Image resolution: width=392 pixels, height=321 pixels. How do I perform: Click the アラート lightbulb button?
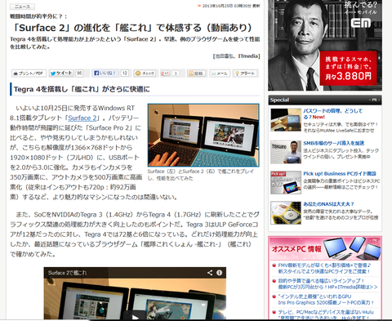click(245, 74)
